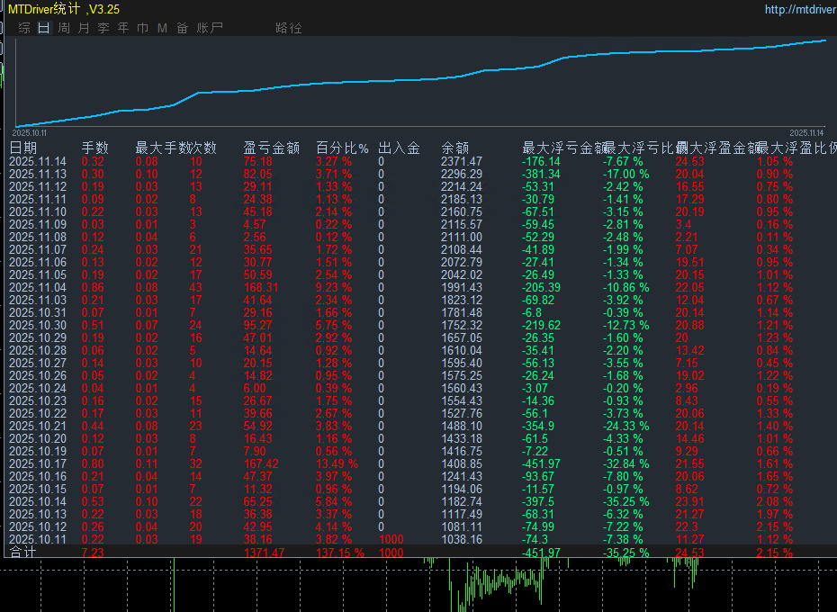Click balance value 1408.85
The image size is (837, 612).
(x=461, y=463)
